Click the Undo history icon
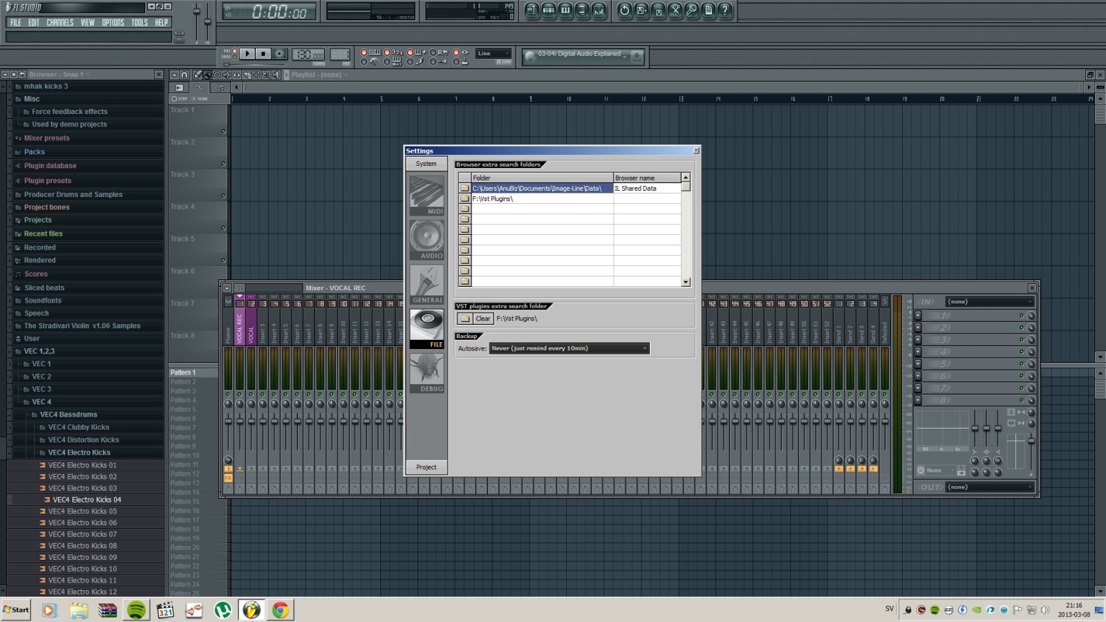The width and height of the screenshot is (1106, 622). pyautogui.click(x=625, y=10)
